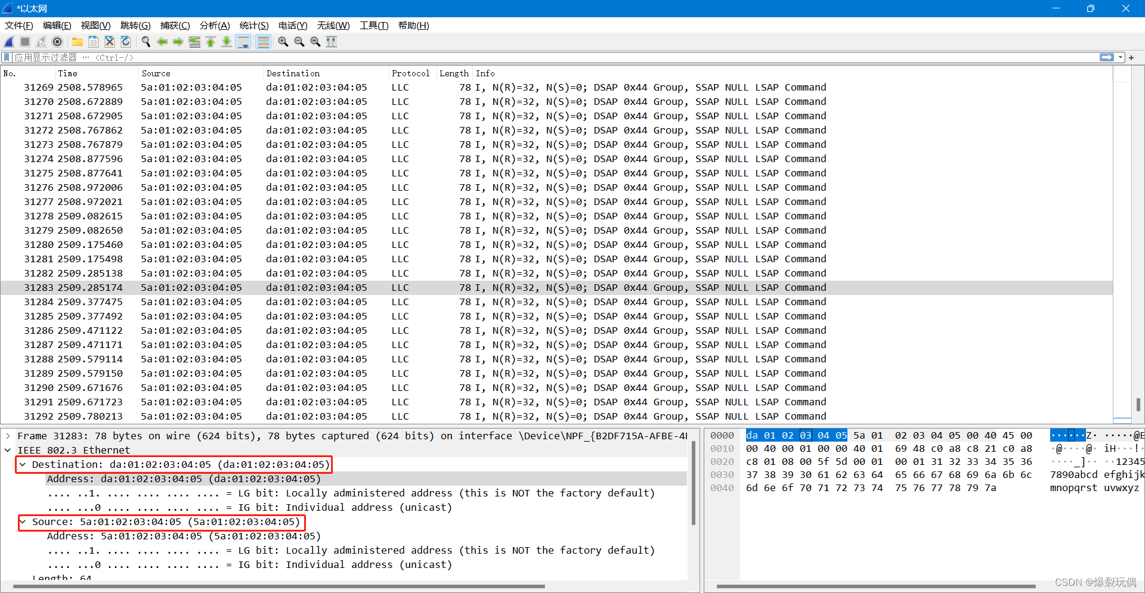This screenshot has width=1145, height=593.
Task: Sort packets by No. column header
Action: point(27,73)
